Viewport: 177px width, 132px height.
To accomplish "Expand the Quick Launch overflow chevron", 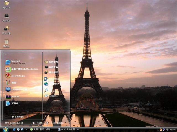I will coord(27,129).
